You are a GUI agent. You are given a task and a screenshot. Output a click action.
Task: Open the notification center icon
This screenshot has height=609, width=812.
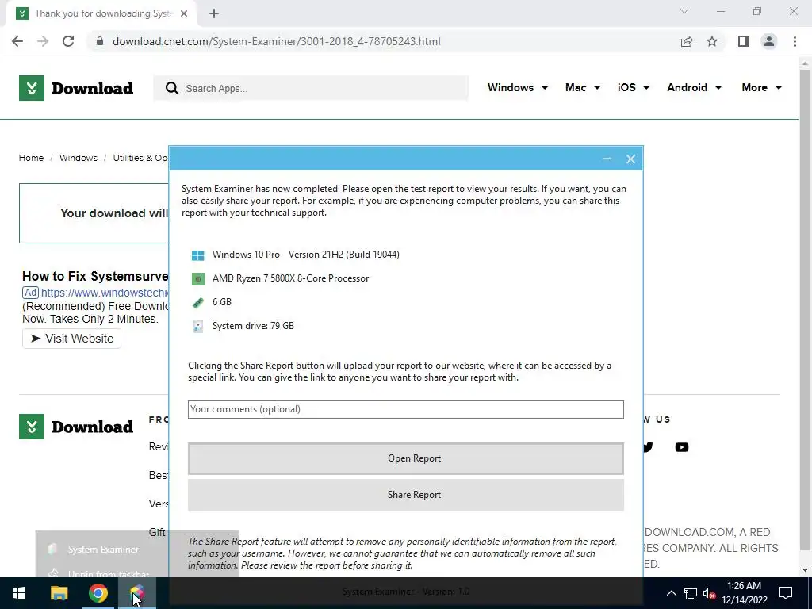pos(786,593)
